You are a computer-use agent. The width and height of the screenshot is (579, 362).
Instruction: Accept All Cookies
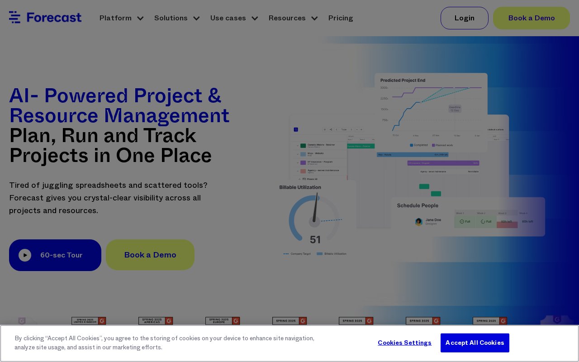475,343
